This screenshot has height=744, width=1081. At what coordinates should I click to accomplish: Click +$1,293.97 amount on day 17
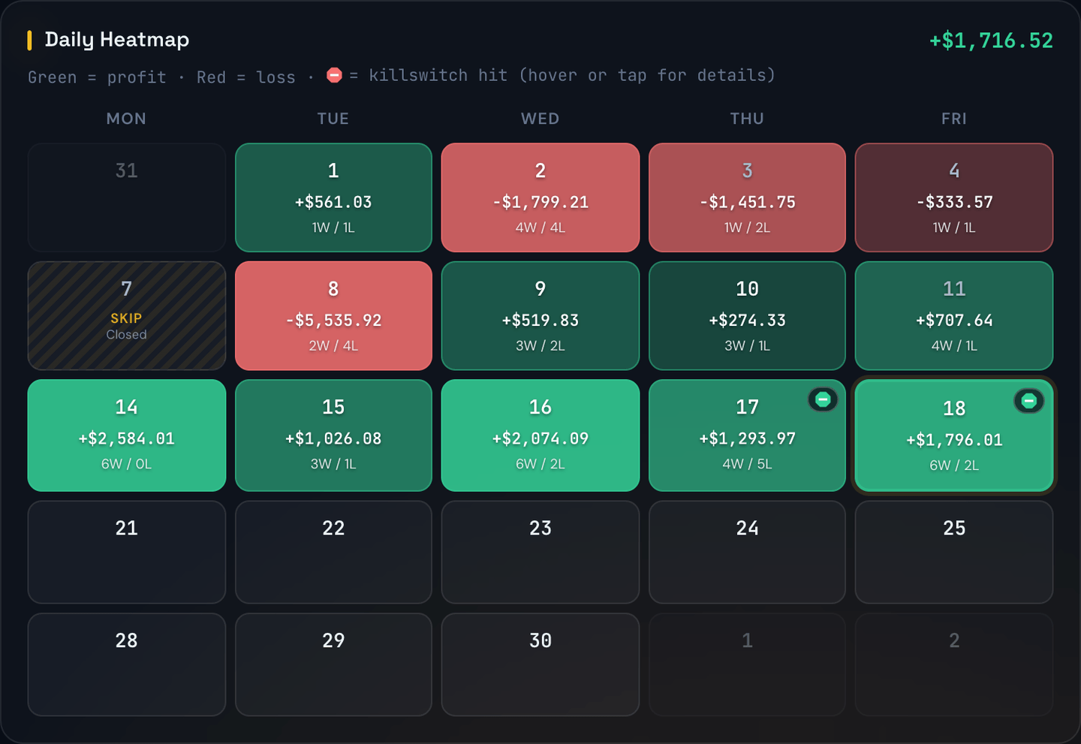747,438
